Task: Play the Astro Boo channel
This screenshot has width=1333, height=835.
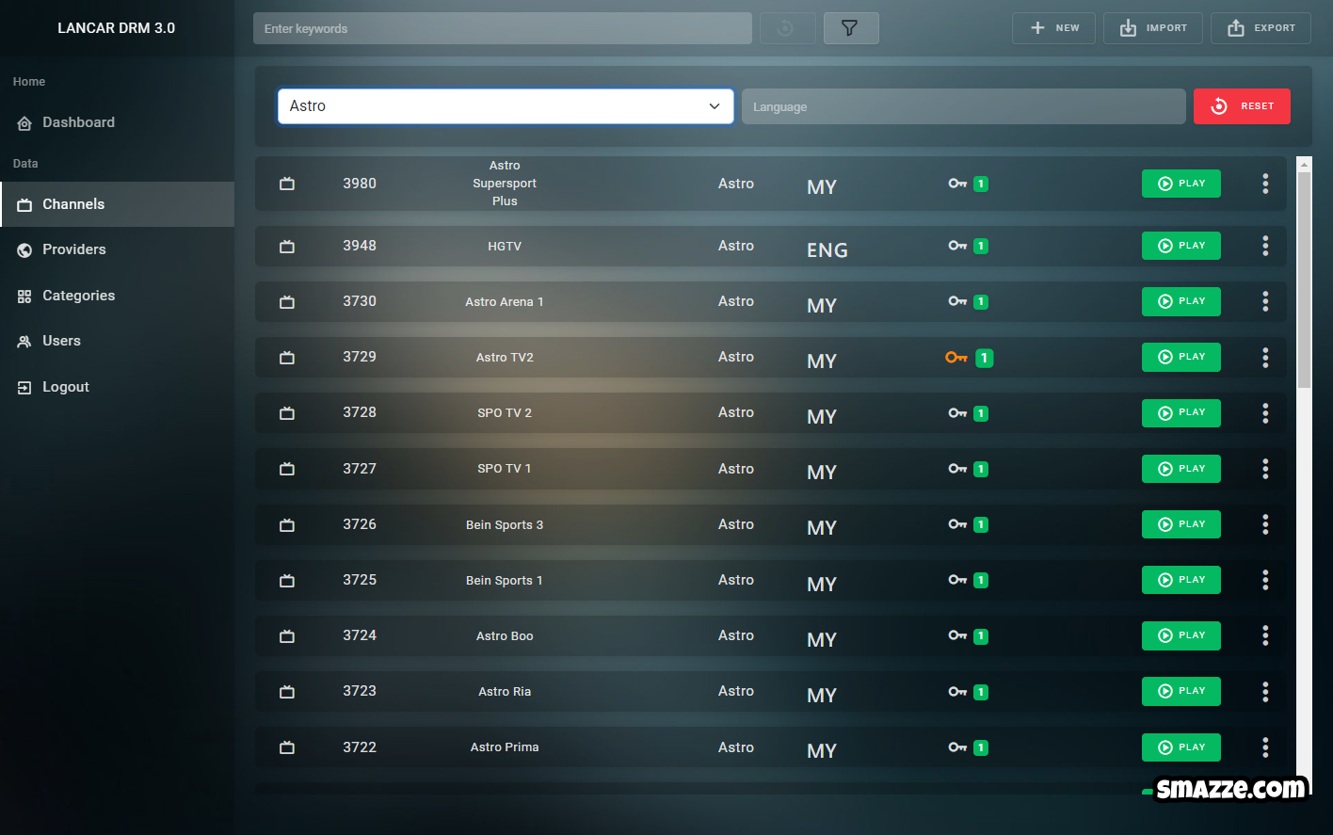Action: pyautogui.click(x=1181, y=635)
